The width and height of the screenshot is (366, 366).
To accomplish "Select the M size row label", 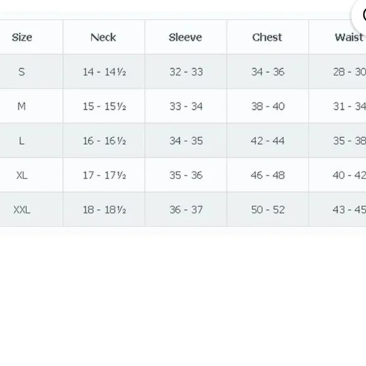I will [22, 106].
